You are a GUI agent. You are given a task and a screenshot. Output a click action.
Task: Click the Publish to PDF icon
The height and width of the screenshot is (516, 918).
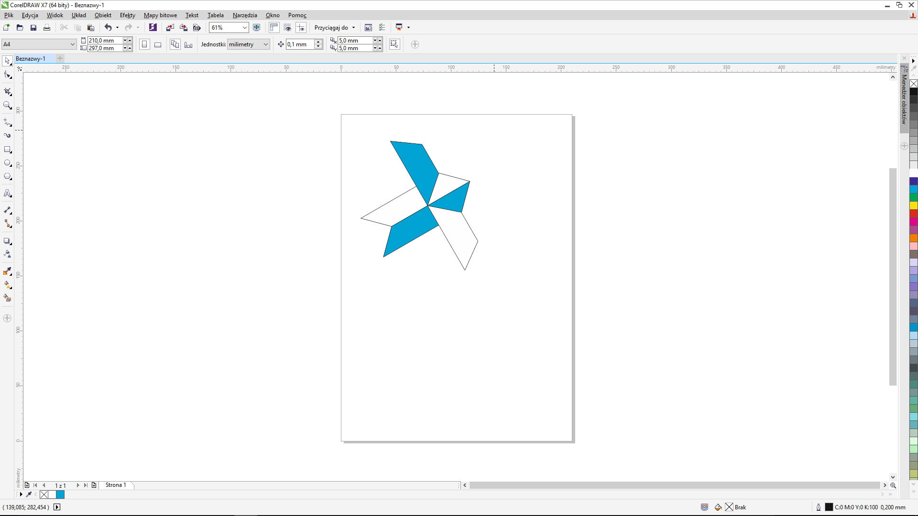(197, 28)
